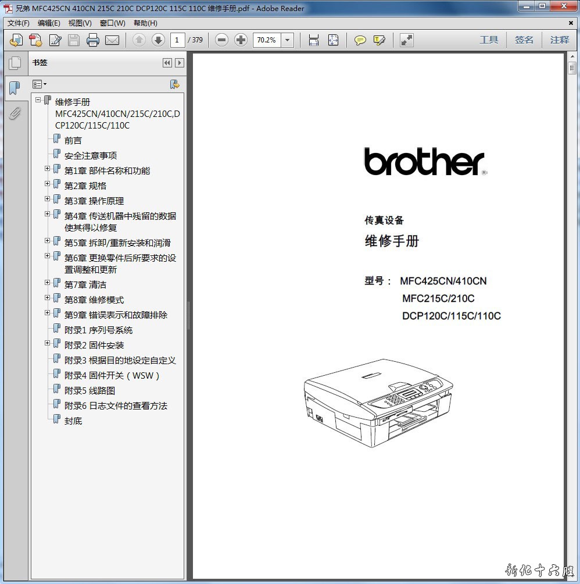Click the zoom out minus button

tap(221, 40)
